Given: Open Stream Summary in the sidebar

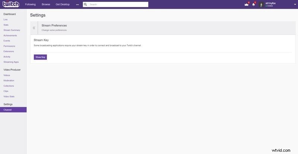Looking at the screenshot, I should pos(12,30).
